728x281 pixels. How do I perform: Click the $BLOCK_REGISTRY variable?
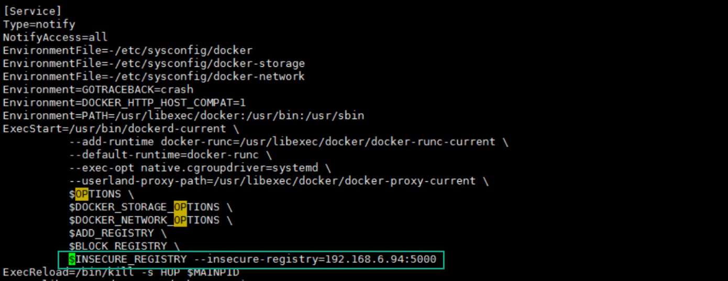point(118,246)
